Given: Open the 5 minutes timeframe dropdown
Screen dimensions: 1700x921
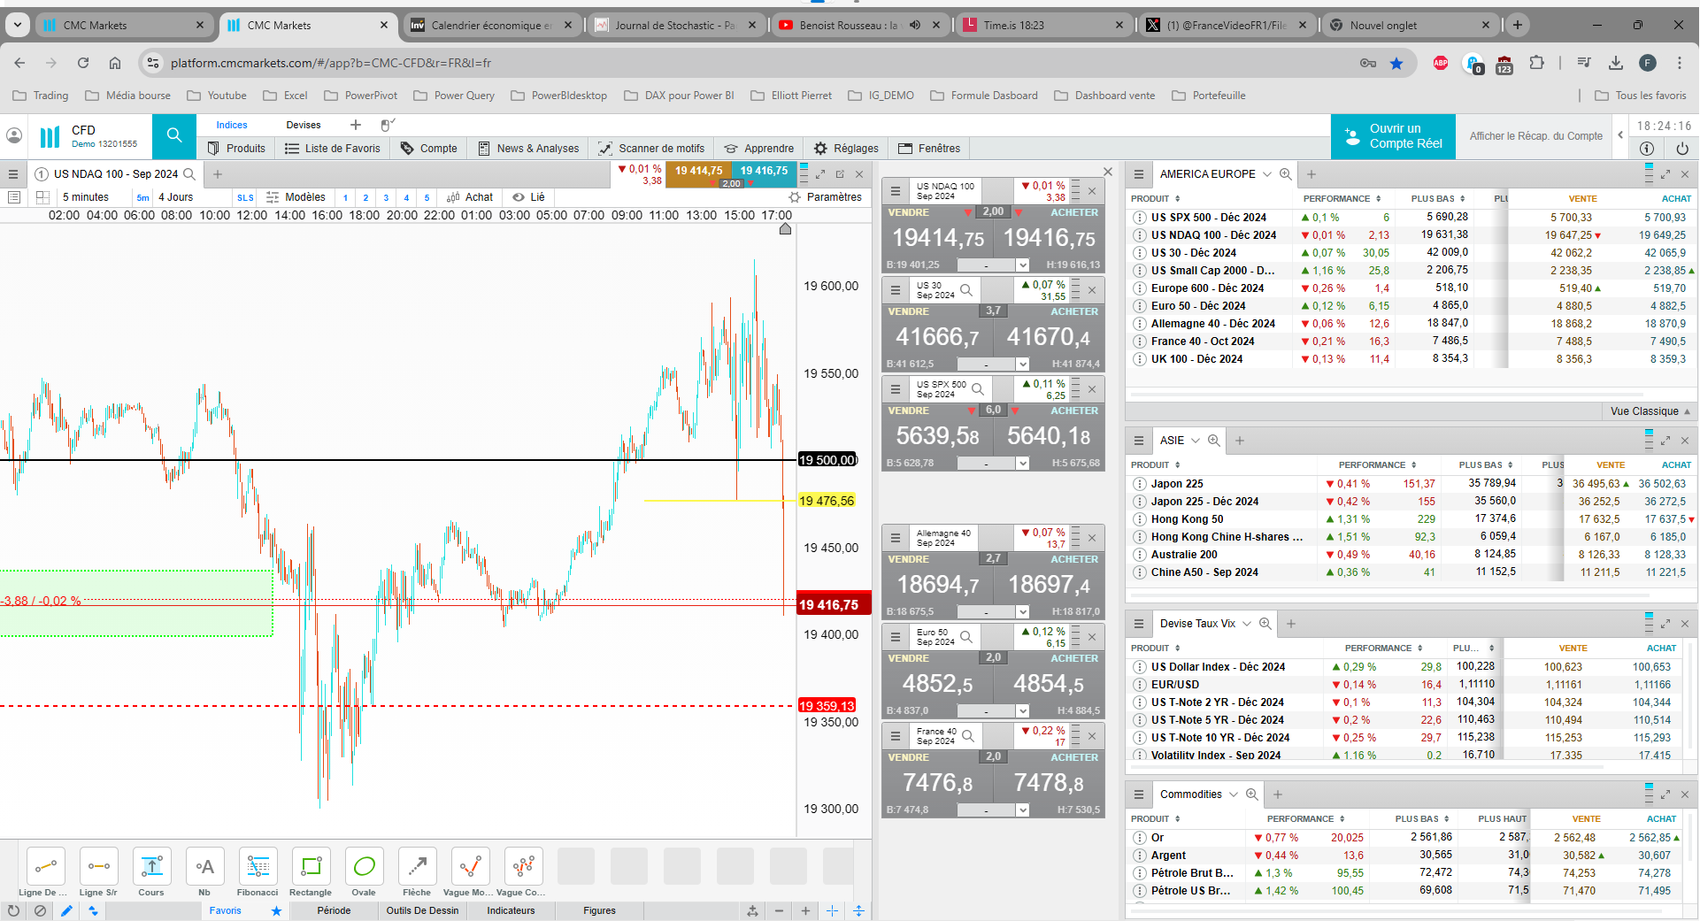Looking at the screenshot, I should (86, 197).
